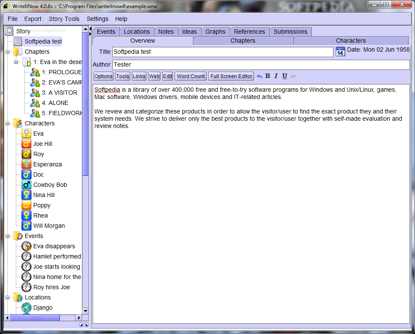Click inside the overview text editor
This screenshot has height=334, width=415.
point(251,203)
